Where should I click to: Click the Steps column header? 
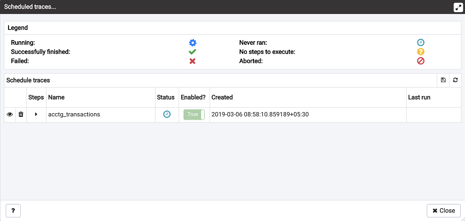[x=36, y=97]
